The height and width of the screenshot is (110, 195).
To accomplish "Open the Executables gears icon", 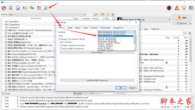I will click(x=32, y=8).
